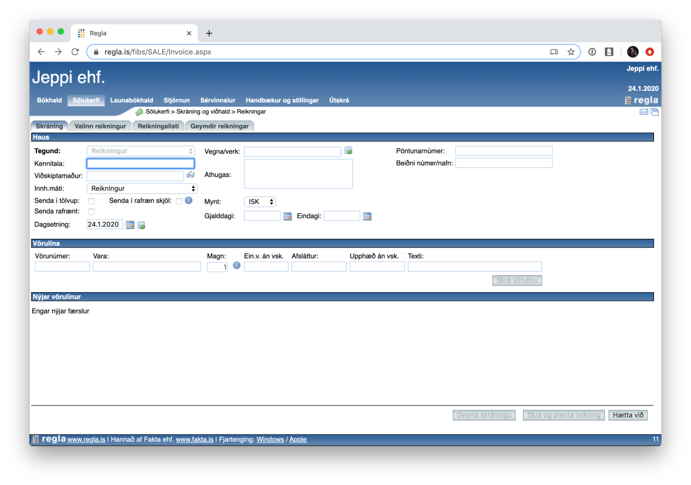Click into the Kennitala input field
Viewport: 691px width, 485px height.
tap(141, 164)
